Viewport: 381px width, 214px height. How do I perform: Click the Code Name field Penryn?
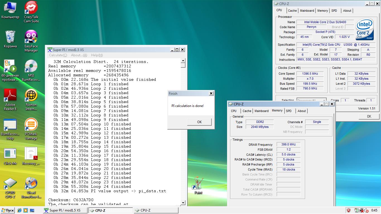pyautogui.click(x=311, y=27)
